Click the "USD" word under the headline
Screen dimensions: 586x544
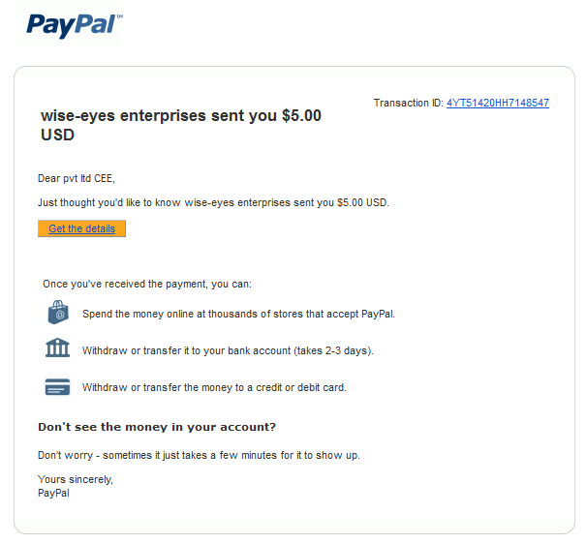click(57, 135)
